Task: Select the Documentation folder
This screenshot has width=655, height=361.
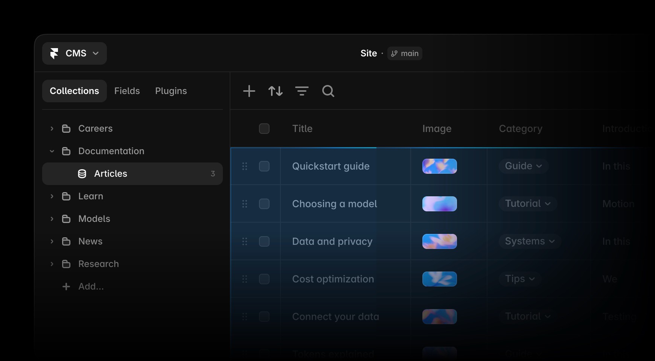Action: pos(133,151)
